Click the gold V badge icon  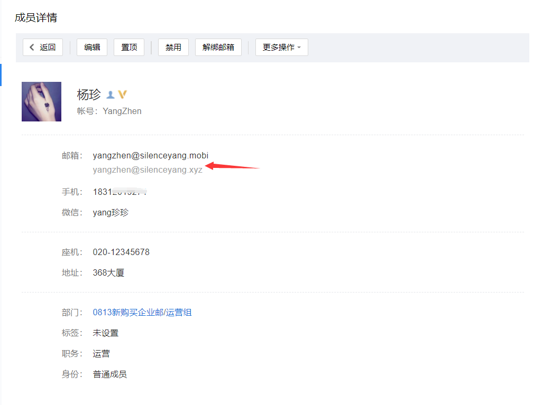123,95
